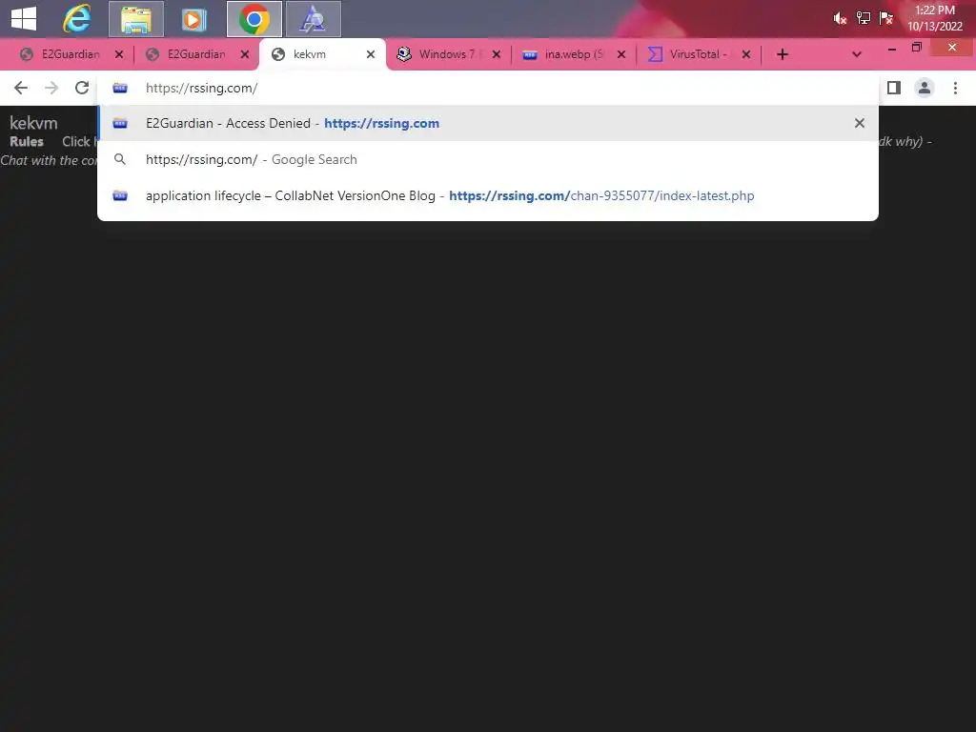Launch Internet Explorer from taskbar

77,19
